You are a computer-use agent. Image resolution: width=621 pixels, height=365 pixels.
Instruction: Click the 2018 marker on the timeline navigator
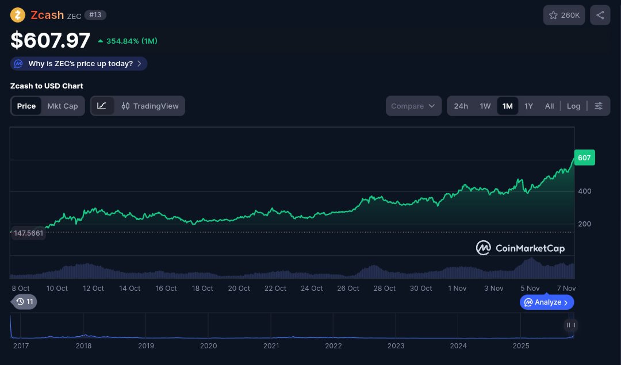tap(83, 345)
